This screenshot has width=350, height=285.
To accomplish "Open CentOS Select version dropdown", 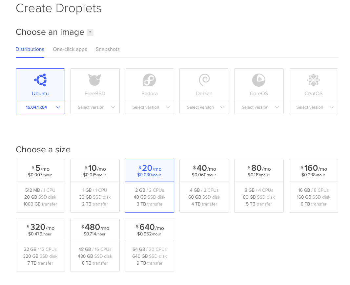I will [313, 107].
